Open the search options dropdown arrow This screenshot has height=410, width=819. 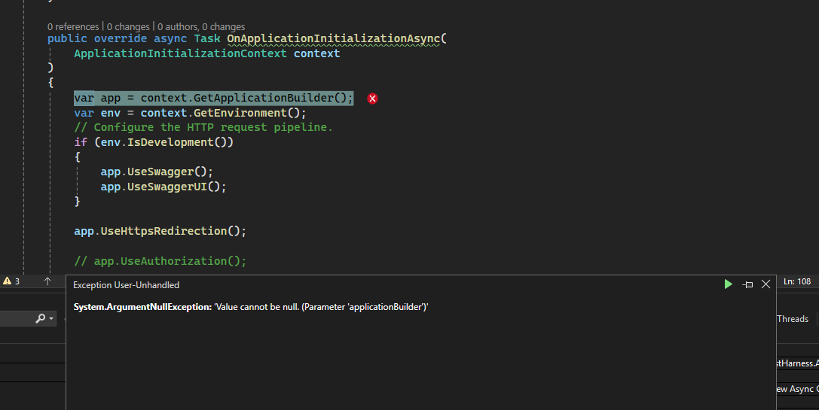[51, 320]
